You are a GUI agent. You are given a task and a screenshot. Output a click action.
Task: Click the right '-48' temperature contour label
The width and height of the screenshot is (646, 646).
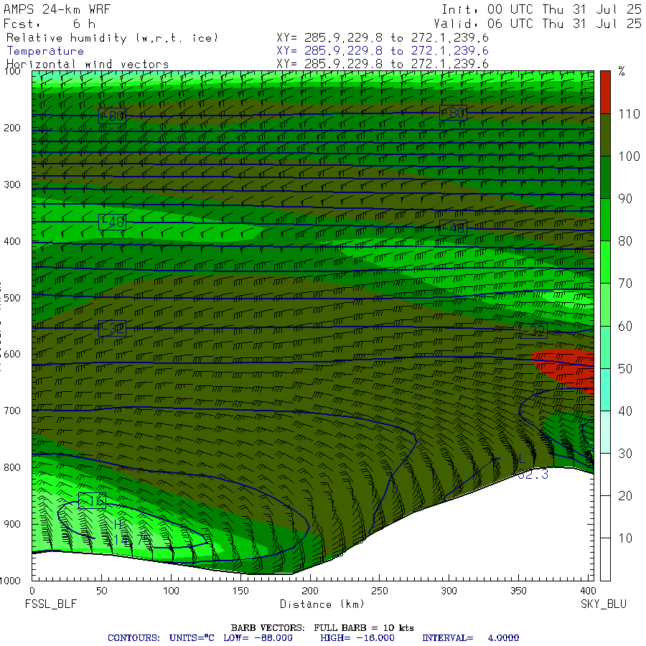pos(453,228)
